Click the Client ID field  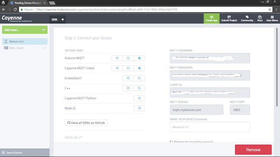click(x=210, y=92)
